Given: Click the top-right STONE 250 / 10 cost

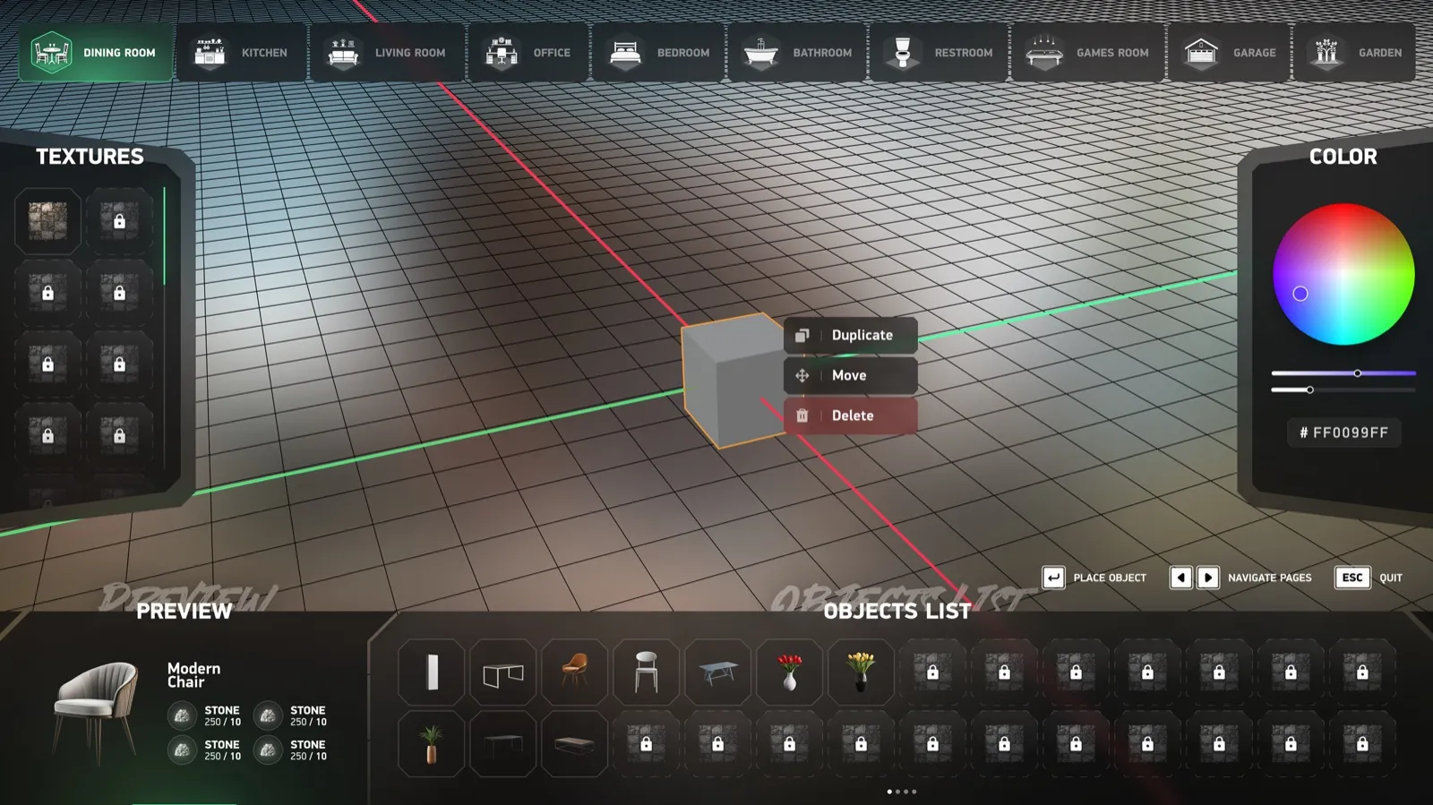Looking at the screenshot, I should click(x=291, y=715).
